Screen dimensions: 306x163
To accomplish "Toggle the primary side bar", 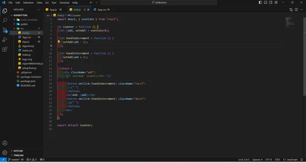I will point(261,3).
